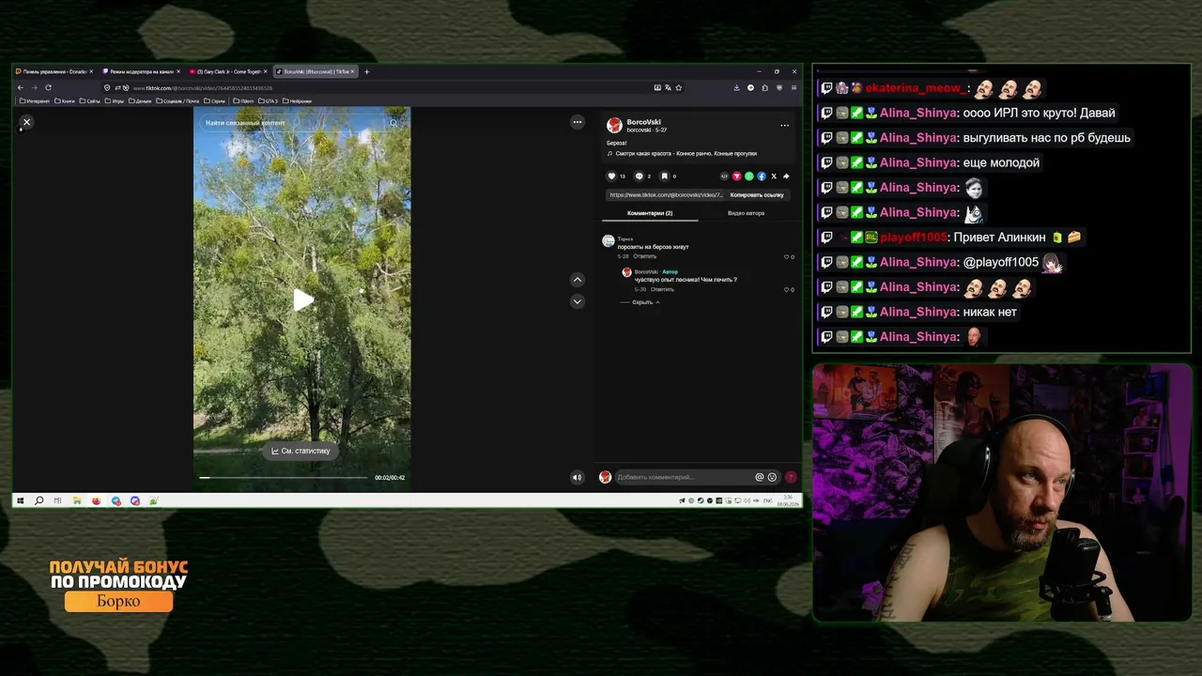Viewport: 1202px width, 676px height.
Task: Open the См. статистику button
Action: (x=300, y=451)
